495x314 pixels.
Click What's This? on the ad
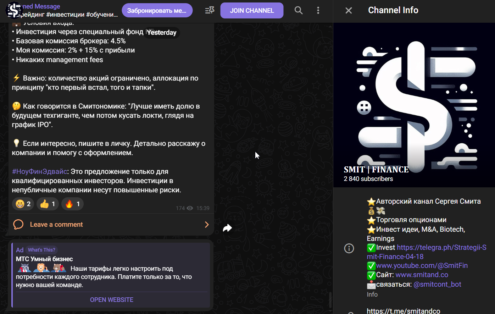(x=41, y=250)
